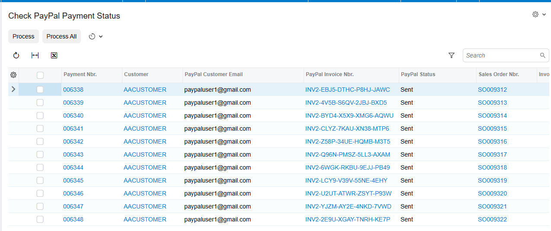This screenshot has width=551, height=231.
Task: Open sales order SO009322
Action: coord(492,219)
